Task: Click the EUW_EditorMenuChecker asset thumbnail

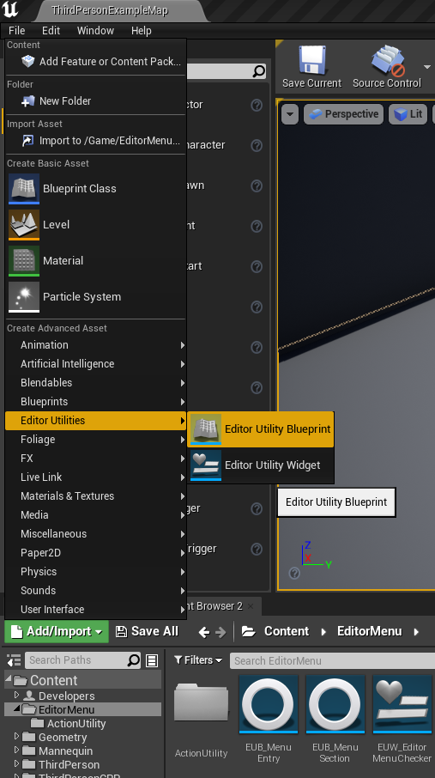Action: 402,703
